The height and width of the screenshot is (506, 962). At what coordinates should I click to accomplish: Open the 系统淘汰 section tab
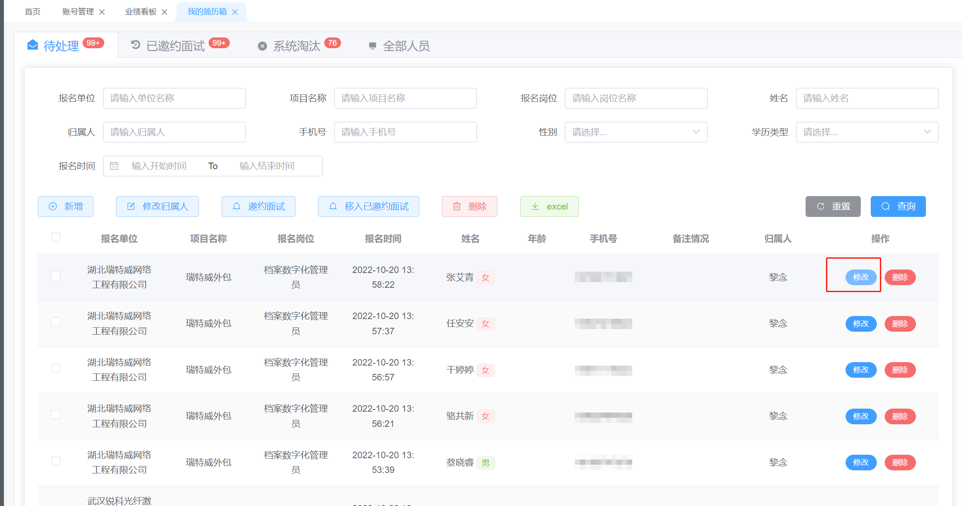(297, 46)
